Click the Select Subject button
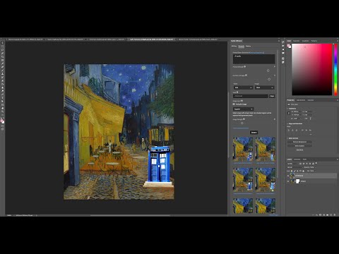This screenshot has width=339, height=254. (299, 146)
